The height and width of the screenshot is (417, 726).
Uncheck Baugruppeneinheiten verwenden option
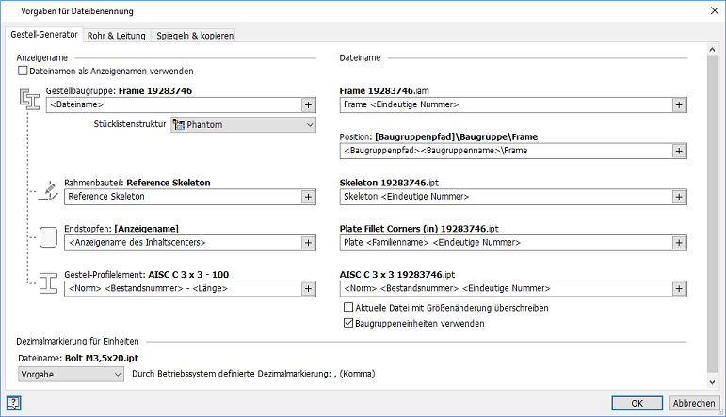tap(348, 323)
